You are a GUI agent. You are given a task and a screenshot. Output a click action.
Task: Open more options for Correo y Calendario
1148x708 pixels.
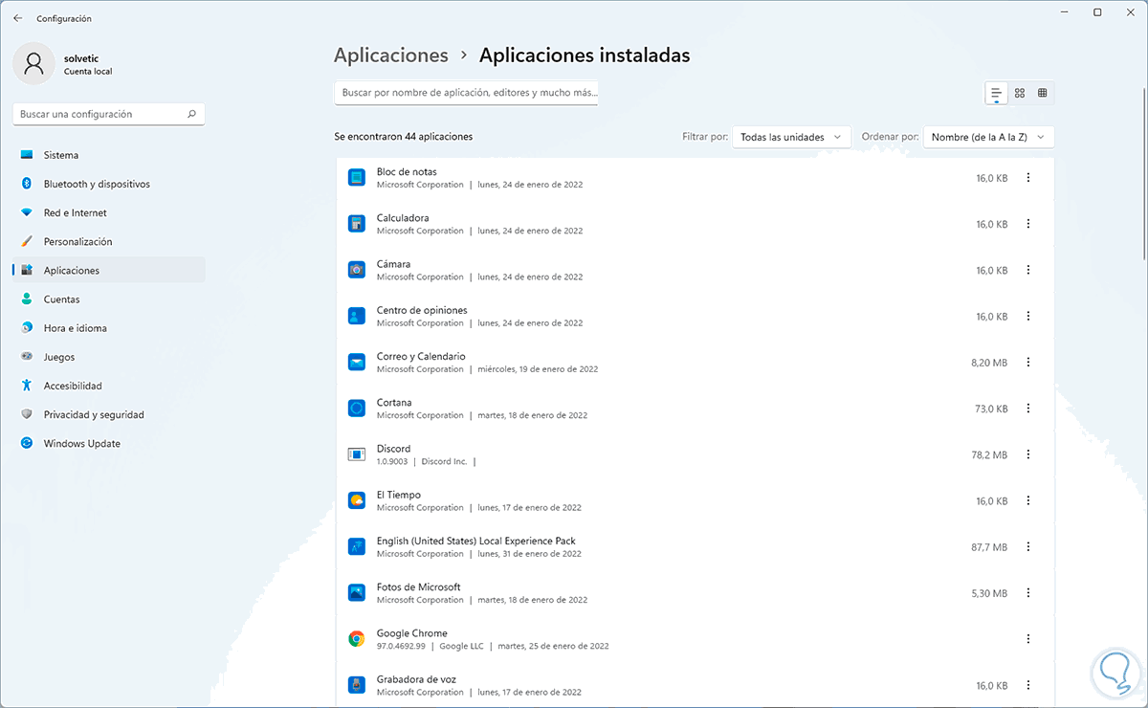tap(1028, 363)
